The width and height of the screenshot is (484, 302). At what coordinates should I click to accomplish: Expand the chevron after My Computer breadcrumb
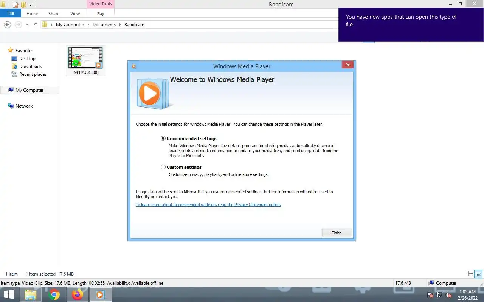coord(88,25)
